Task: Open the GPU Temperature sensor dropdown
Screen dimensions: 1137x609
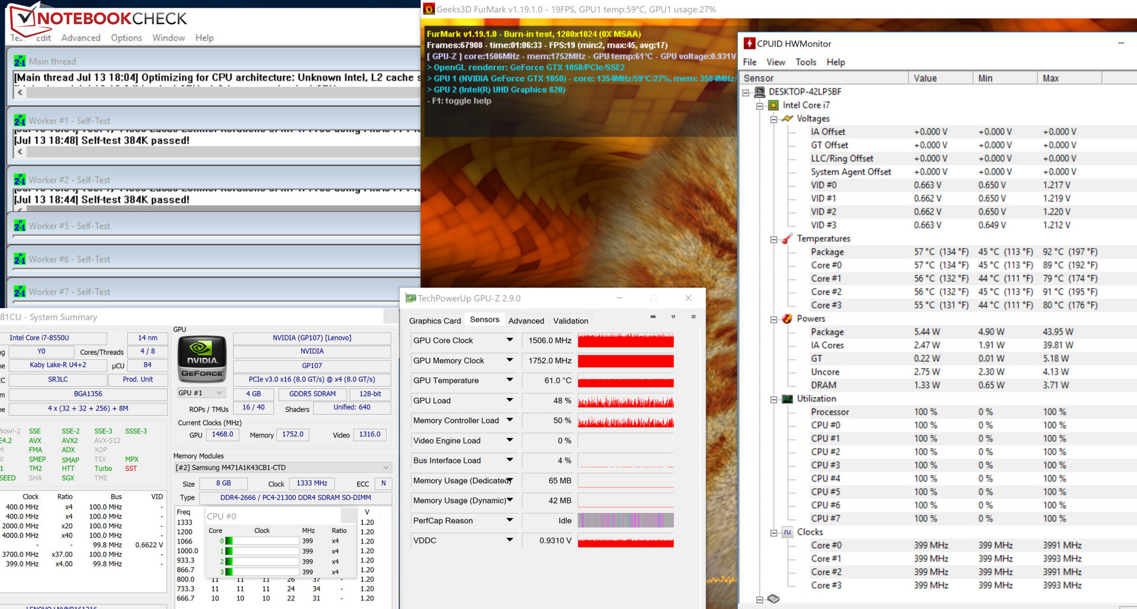Action: (509, 380)
